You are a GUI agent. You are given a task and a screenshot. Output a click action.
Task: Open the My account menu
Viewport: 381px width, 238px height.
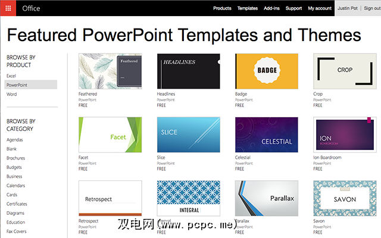point(320,8)
